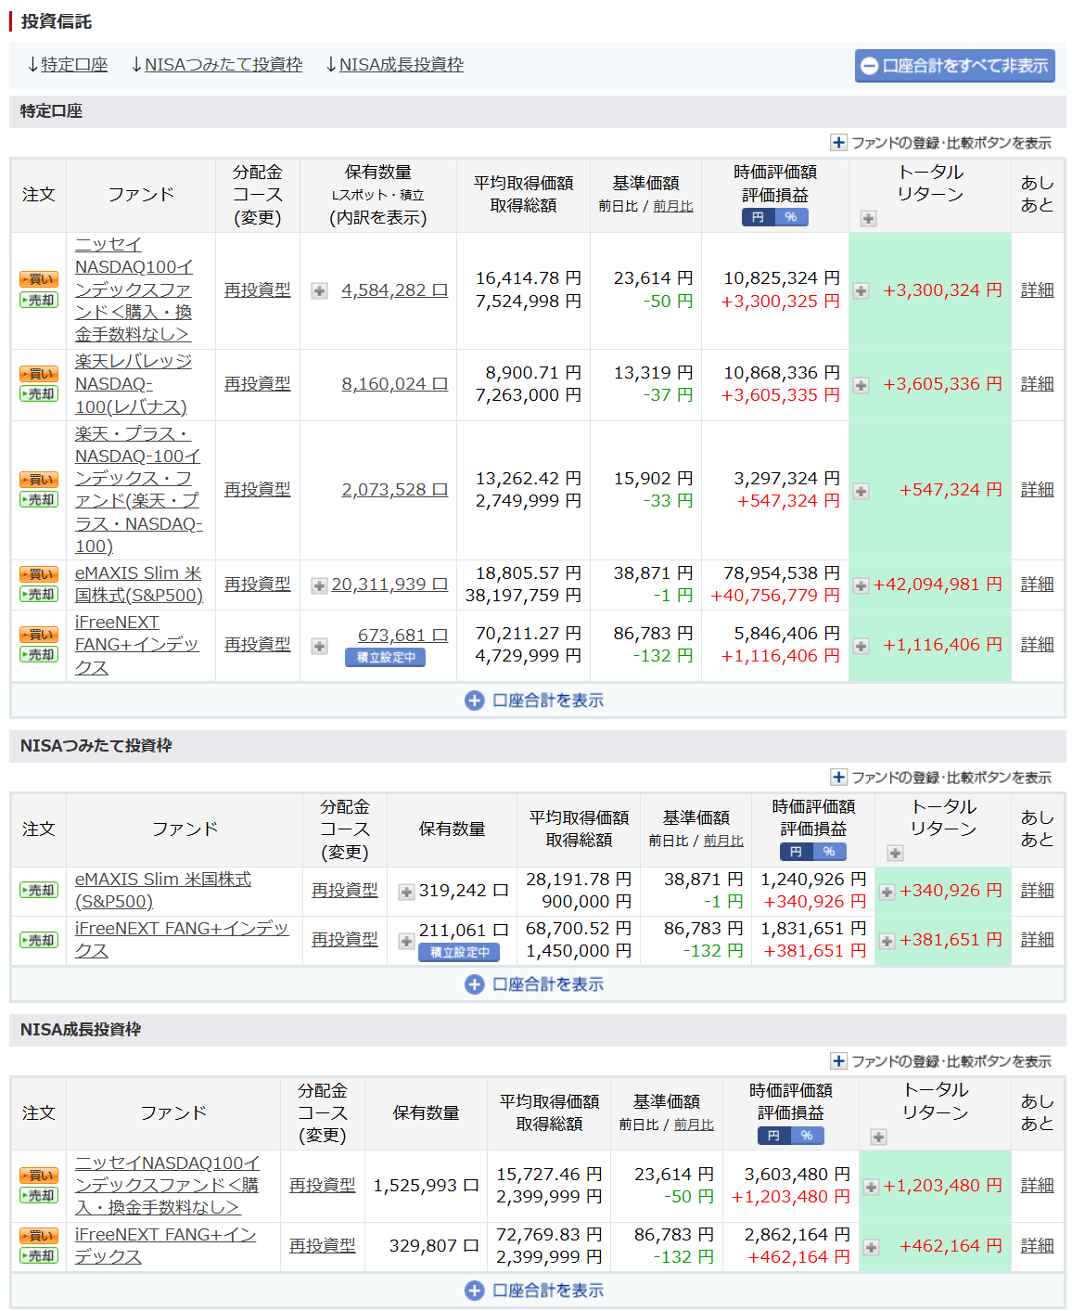Click the buy icon for eMAXIS Slim S&P500 in 特定口座
Image resolution: width=1072 pixels, height=1311 pixels.
pos(39,574)
